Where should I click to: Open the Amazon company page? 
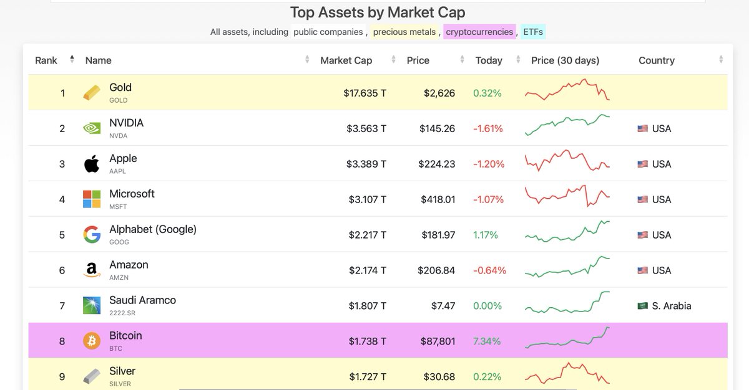click(x=129, y=265)
